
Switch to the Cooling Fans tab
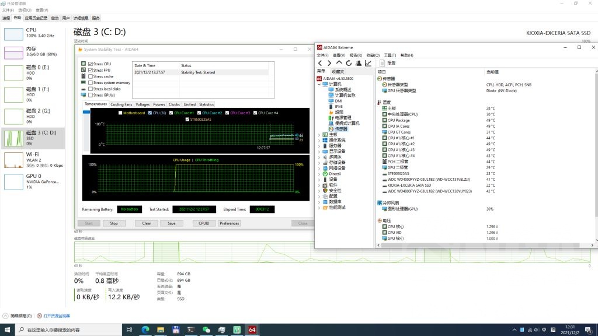tap(121, 104)
